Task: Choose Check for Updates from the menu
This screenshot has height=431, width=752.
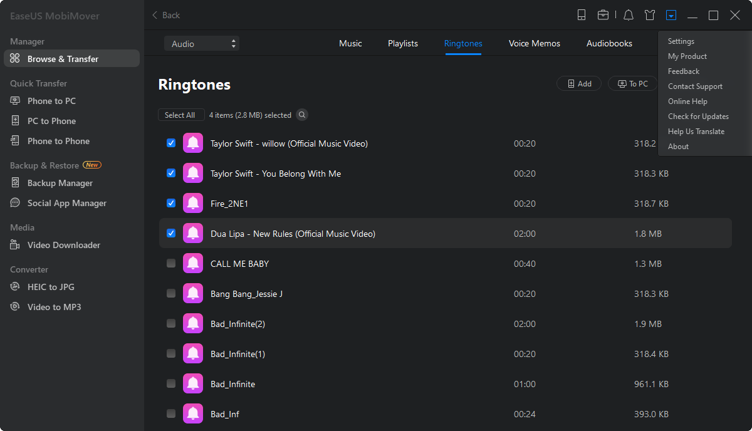Action: (698, 116)
